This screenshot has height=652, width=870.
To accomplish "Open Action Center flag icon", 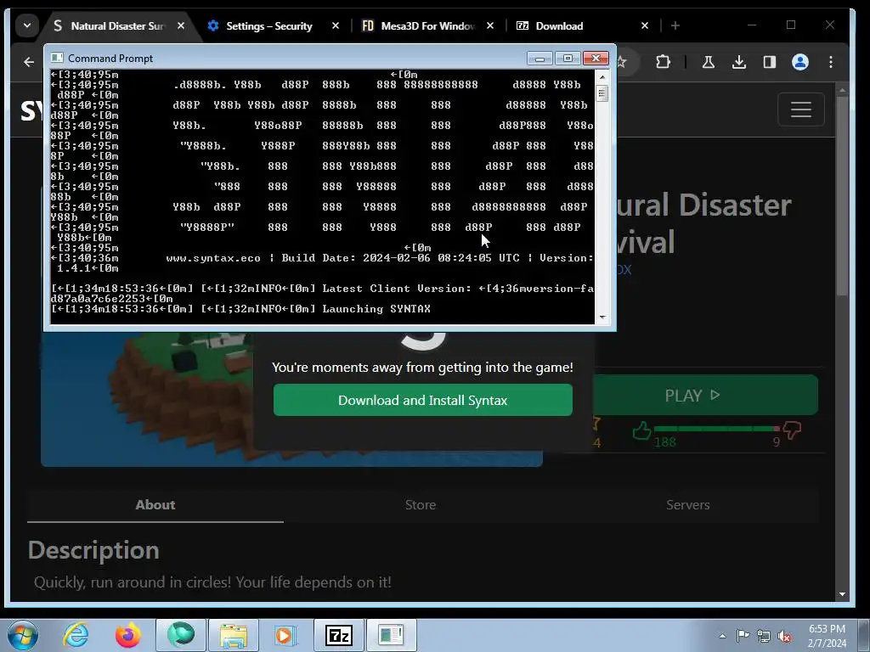I will [743, 636].
